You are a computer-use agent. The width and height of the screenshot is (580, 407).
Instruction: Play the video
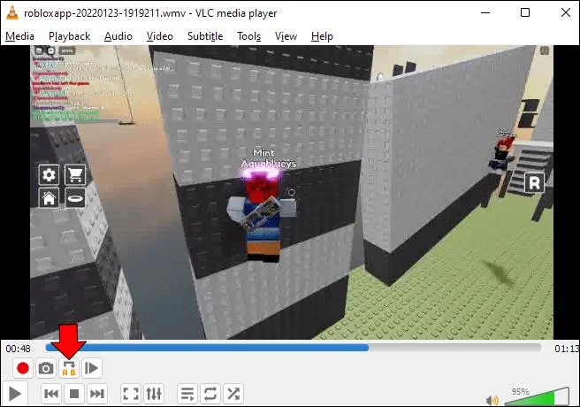pyautogui.click(x=14, y=394)
